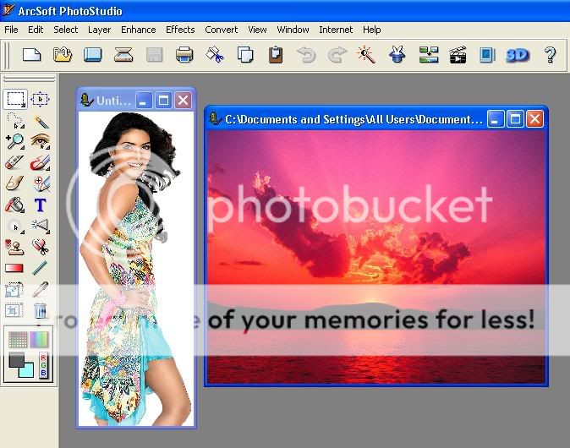Screen dimensions: 570x448
Task: Open the Layer menu
Action: click(99, 30)
